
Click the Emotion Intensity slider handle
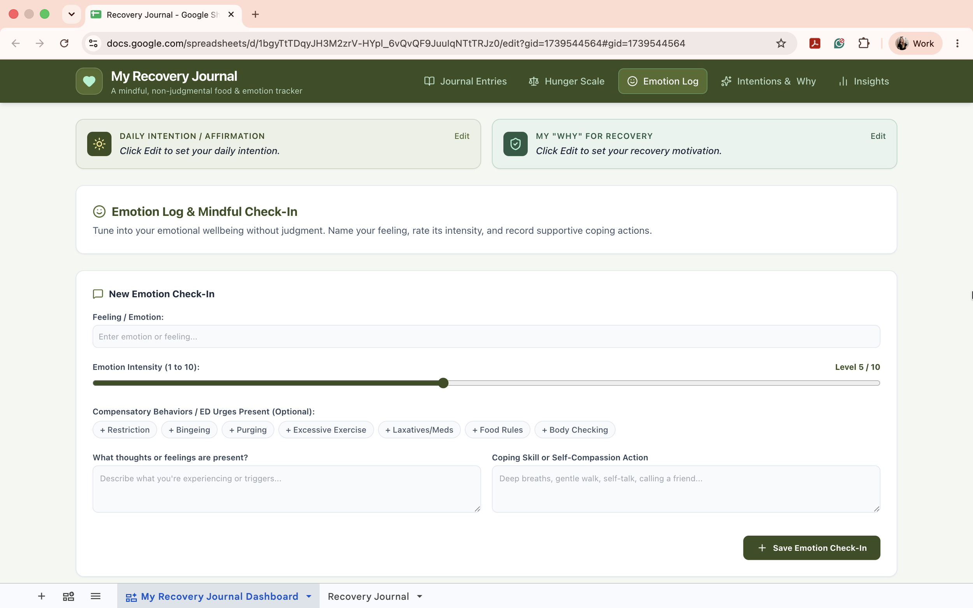(x=443, y=383)
